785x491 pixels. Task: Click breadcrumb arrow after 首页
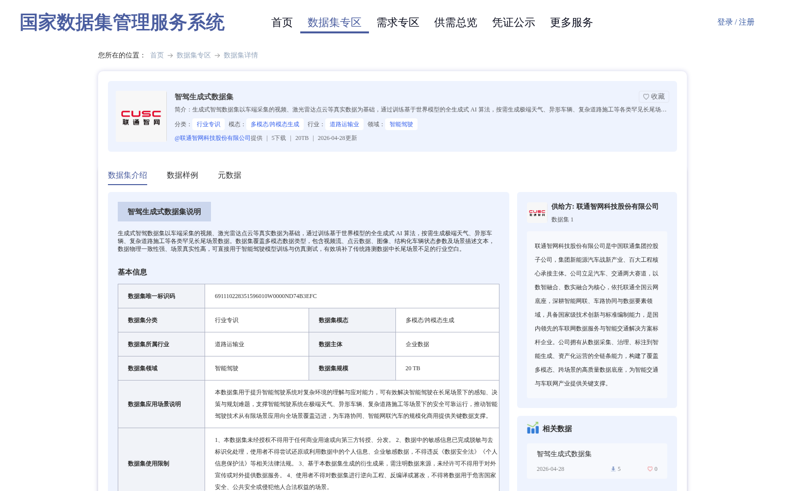(170, 55)
